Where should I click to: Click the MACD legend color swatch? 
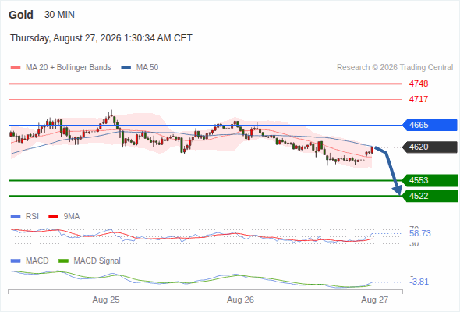(16, 261)
